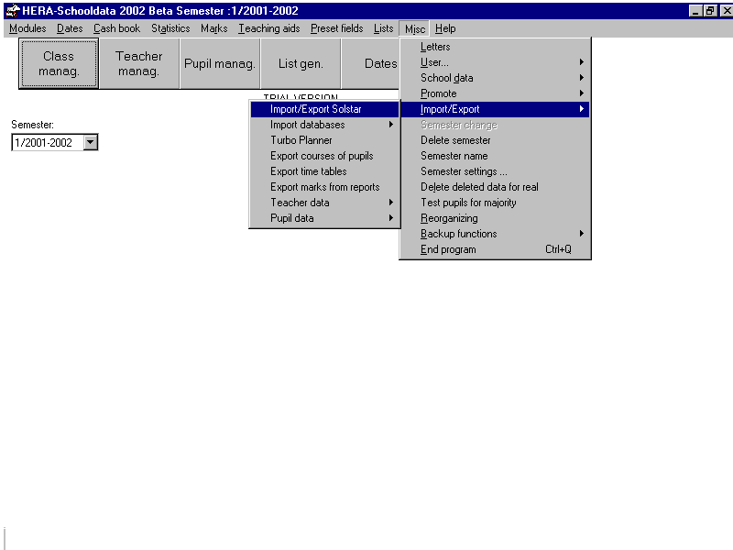Select Import/Export Solstar
This screenshot has width=733, height=550.
[x=324, y=109]
